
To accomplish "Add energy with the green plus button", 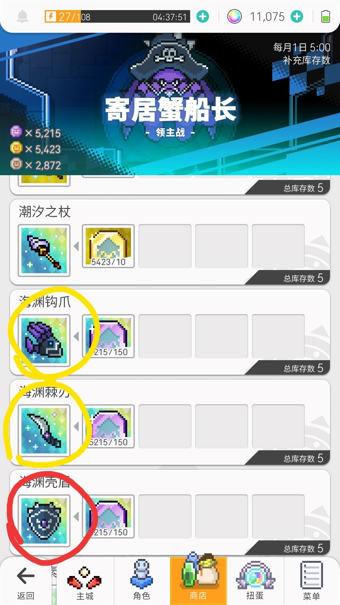I will 203,16.
